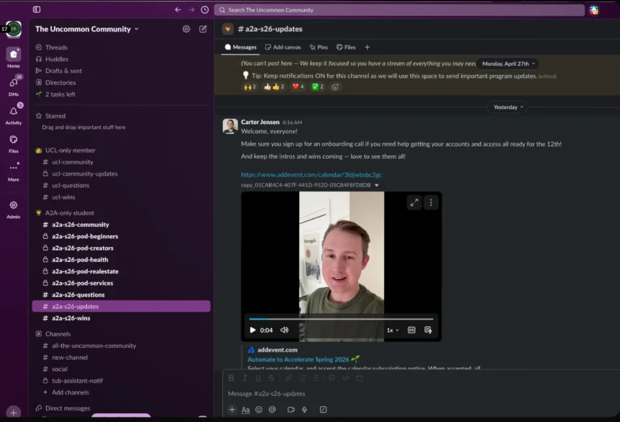
Task: Open Carter Jensen's profile name
Action: (260, 122)
